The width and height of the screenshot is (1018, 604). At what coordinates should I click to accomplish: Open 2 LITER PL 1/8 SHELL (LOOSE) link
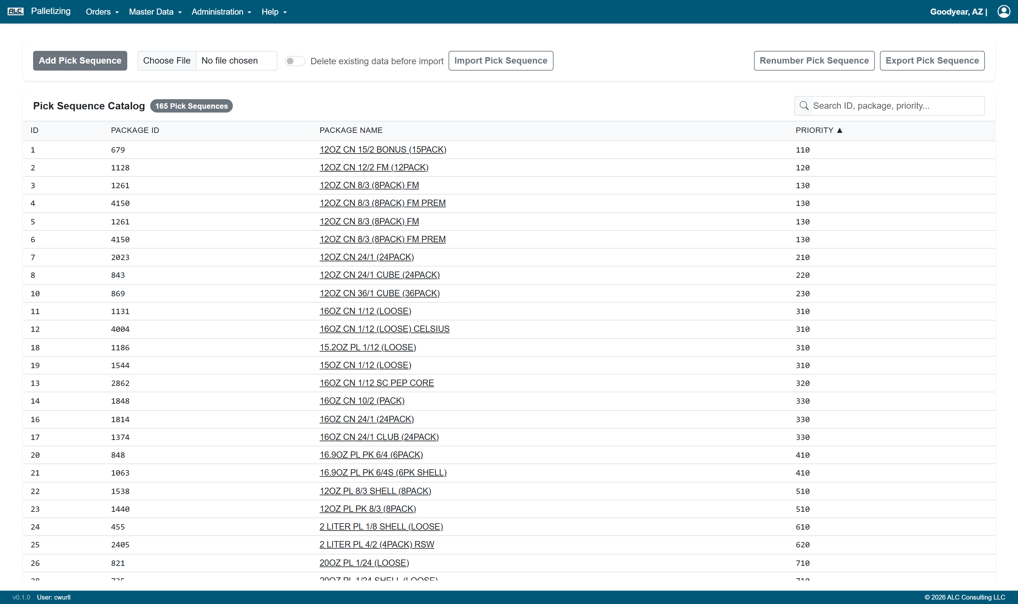click(x=381, y=527)
